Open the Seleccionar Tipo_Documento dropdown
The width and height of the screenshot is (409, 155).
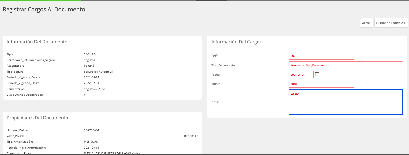coord(346,65)
